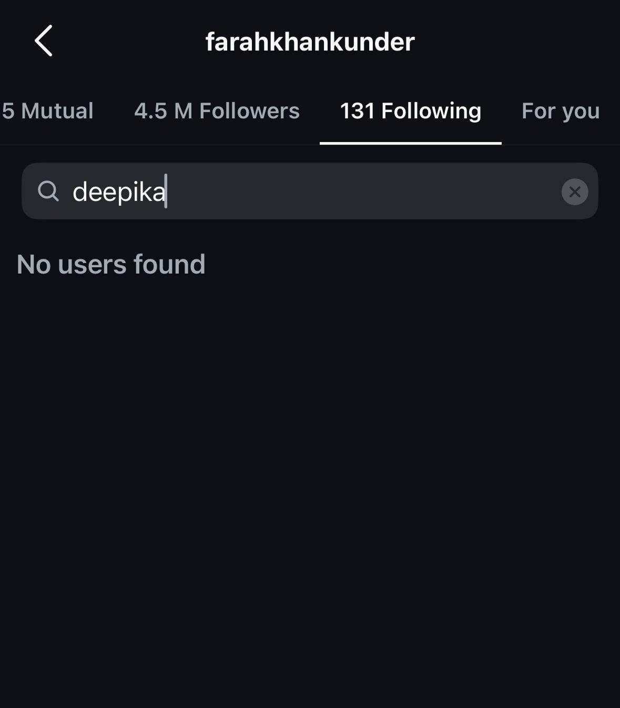Place cursor at end of search bar text
This screenshot has width=620, height=708.
pyautogui.click(x=166, y=191)
